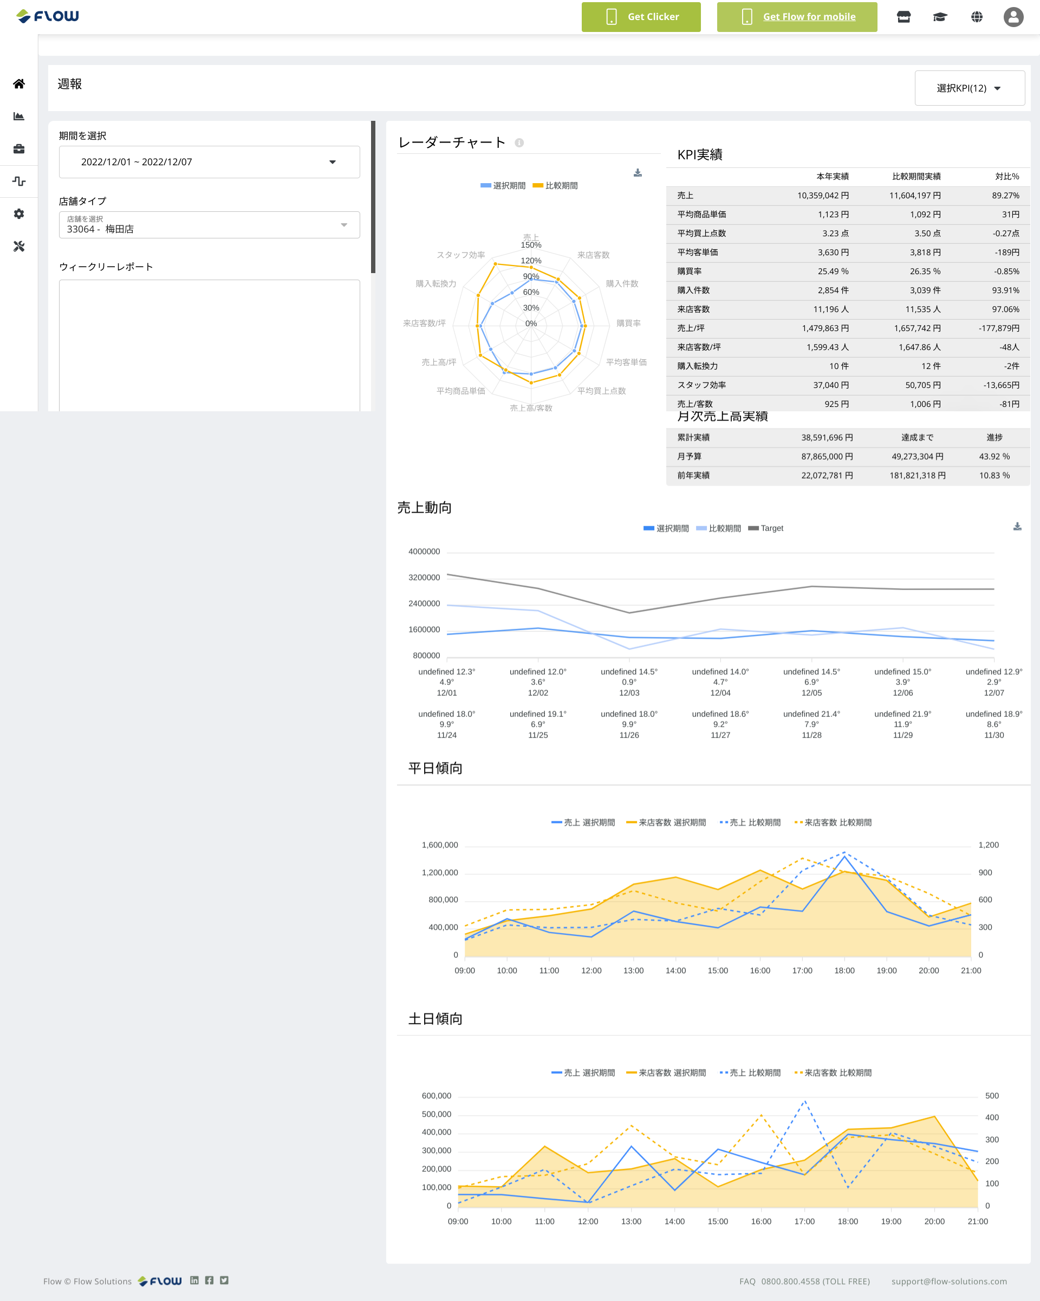The width and height of the screenshot is (1040, 1301).
Task: Open the pulse waveform sidebar icon
Action: (19, 181)
